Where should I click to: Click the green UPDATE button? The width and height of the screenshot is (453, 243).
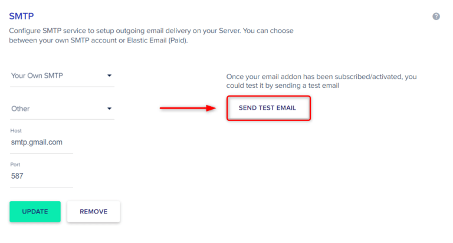[35, 212]
